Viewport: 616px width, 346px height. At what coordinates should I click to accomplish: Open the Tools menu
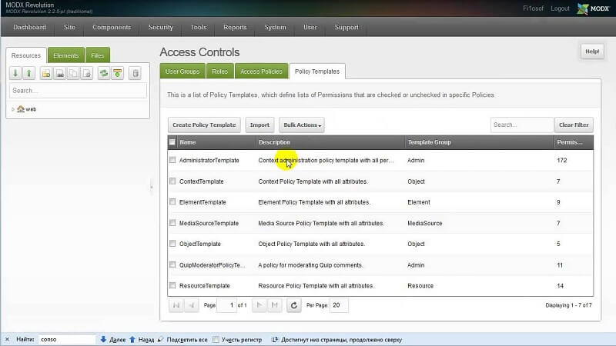point(199,27)
